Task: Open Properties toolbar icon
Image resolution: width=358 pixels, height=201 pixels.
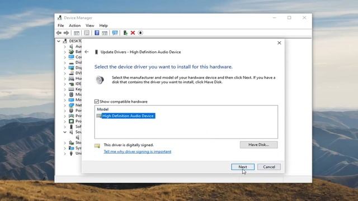Action: coord(87,33)
